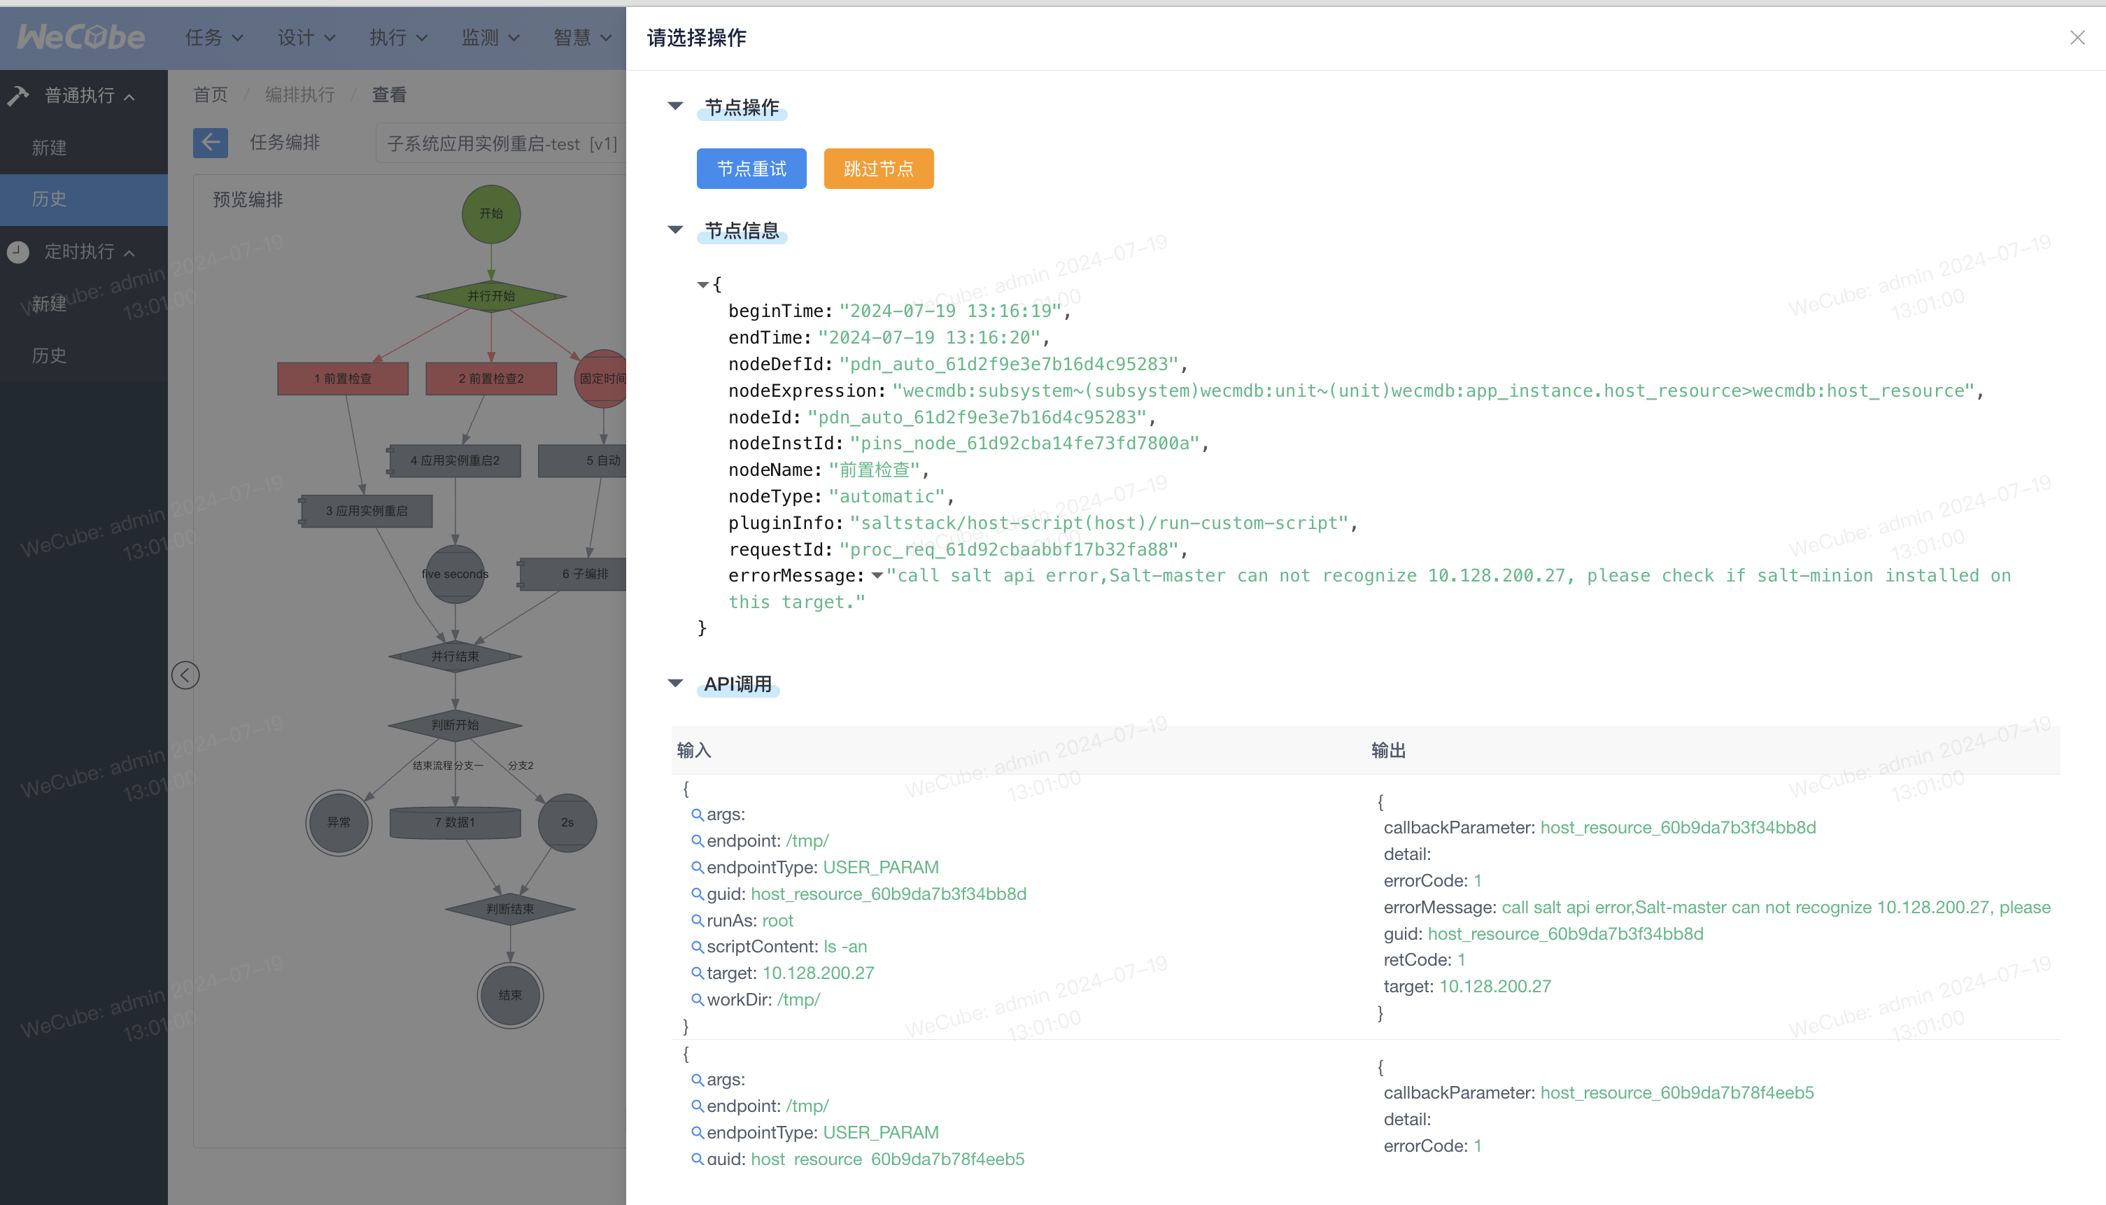
Task: Click the 输入 column header
Action: [x=693, y=751]
